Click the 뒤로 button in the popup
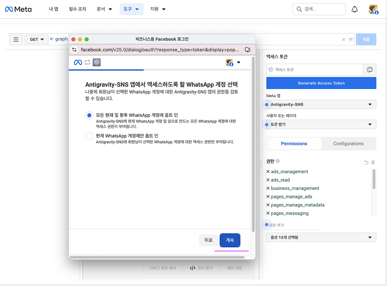387x286 pixels. click(209, 240)
